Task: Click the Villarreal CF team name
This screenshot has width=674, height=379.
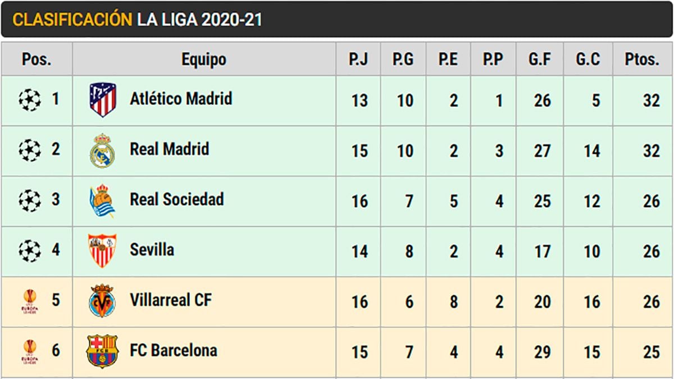Action: (x=171, y=300)
